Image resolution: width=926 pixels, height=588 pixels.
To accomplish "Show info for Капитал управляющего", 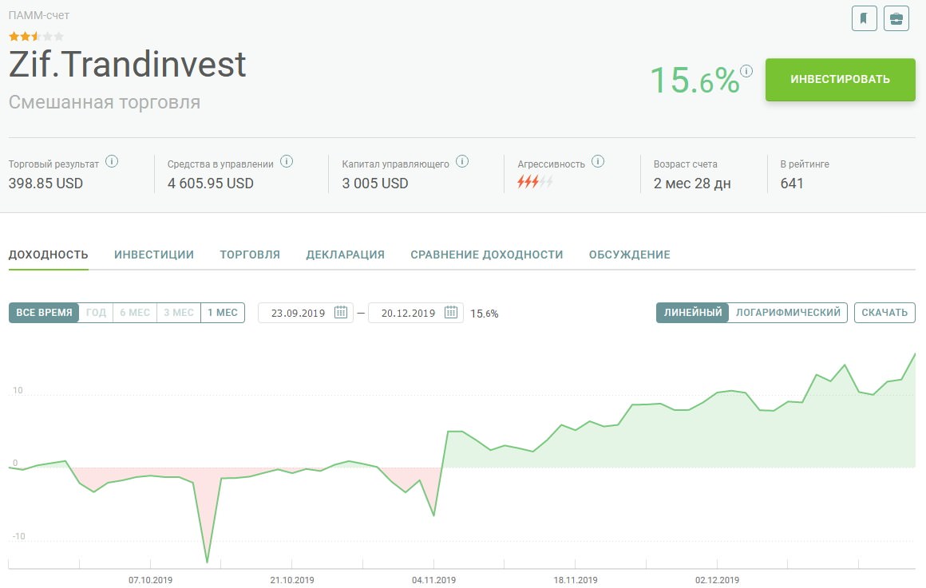I will (x=462, y=161).
